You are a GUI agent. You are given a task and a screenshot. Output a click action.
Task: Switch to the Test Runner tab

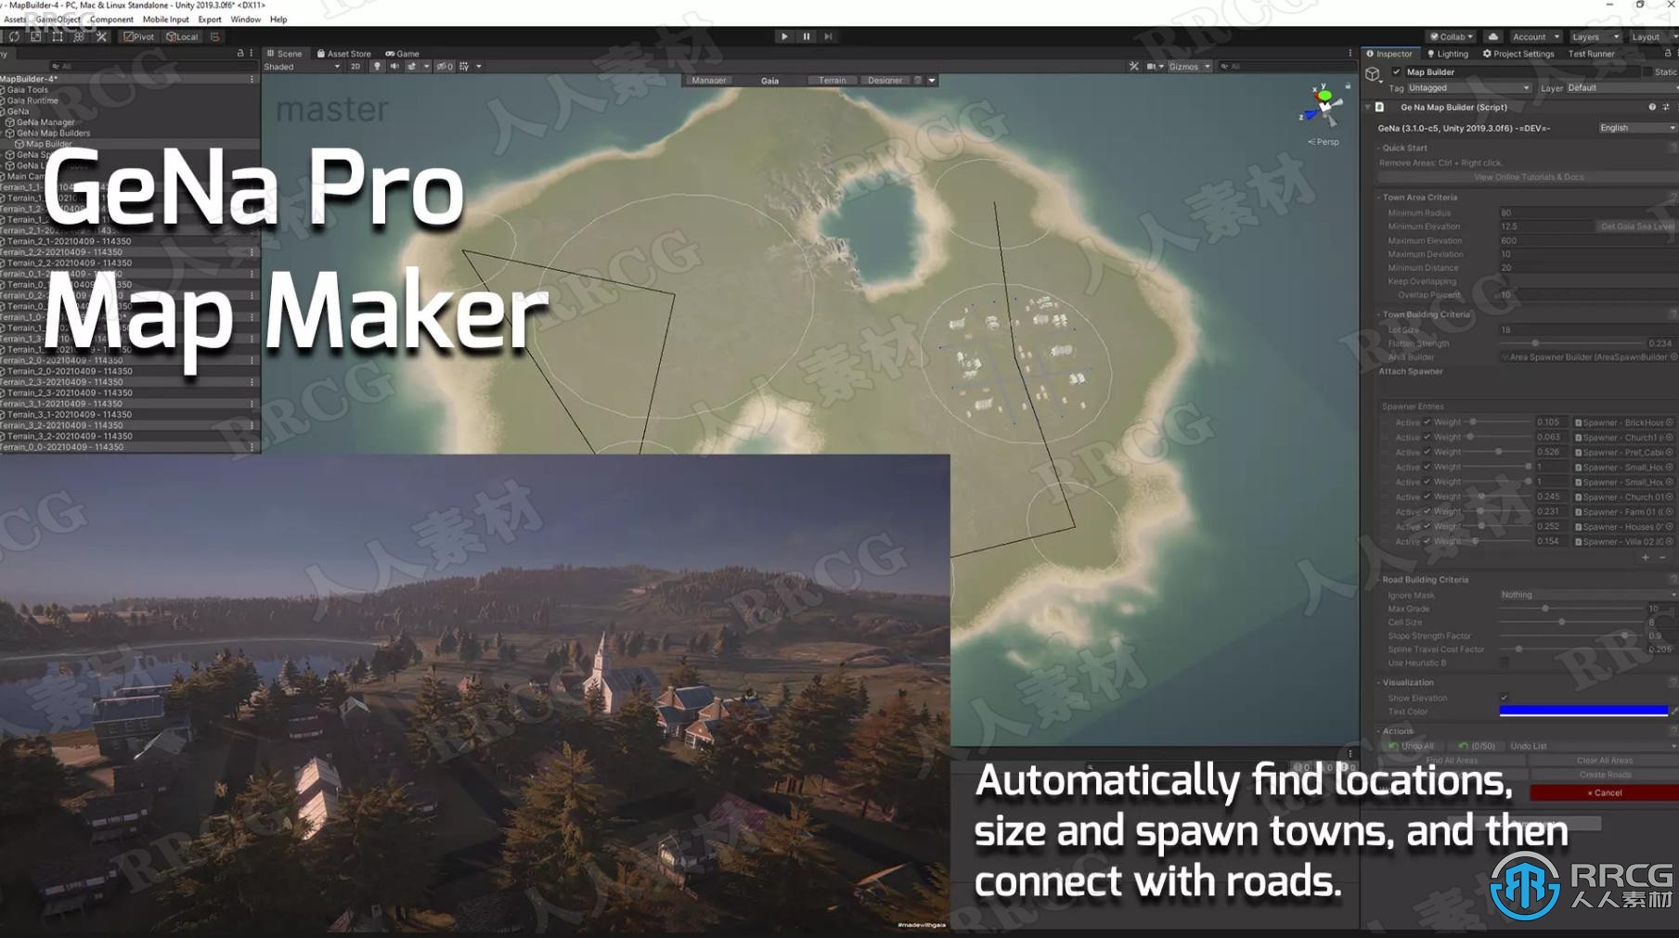(1591, 54)
